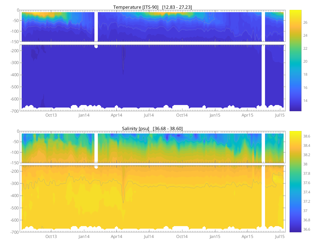
Task: Click the white data gap in upper temperature panel near Feb 2014
Action: tap(96, 27)
